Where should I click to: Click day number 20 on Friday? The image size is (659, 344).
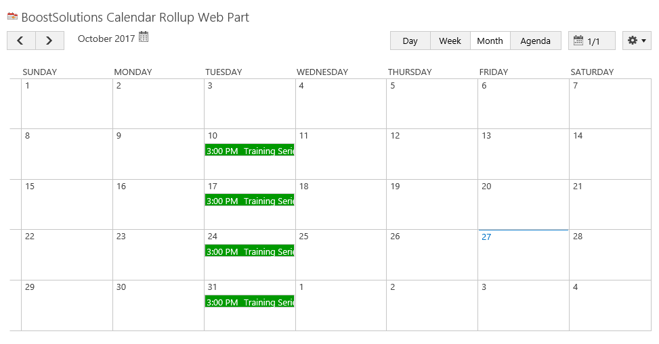pos(486,187)
